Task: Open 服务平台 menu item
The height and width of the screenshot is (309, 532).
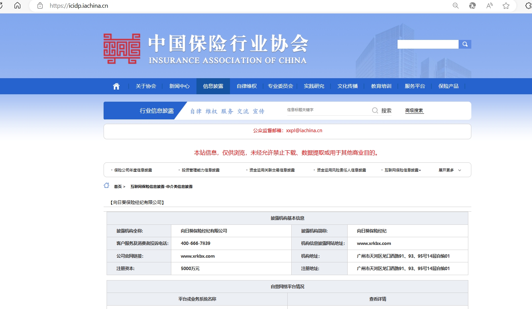Action: (415, 86)
